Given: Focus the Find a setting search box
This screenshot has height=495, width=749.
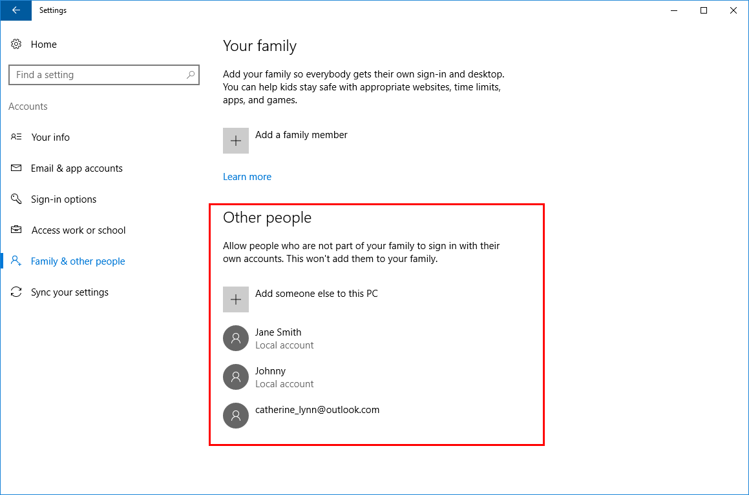Looking at the screenshot, I should click(103, 75).
